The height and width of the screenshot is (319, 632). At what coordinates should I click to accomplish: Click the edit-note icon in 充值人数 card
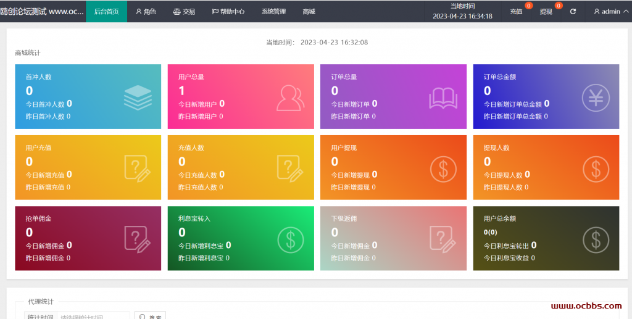tap(290, 168)
